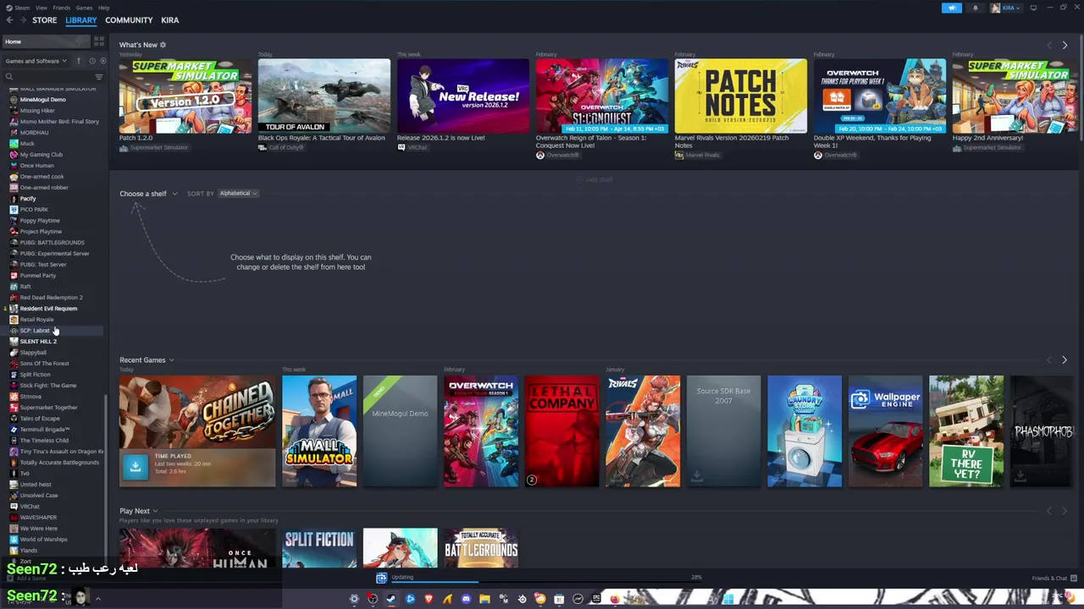Open the Friends menu
The width and height of the screenshot is (1084, 609).
(62, 8)
